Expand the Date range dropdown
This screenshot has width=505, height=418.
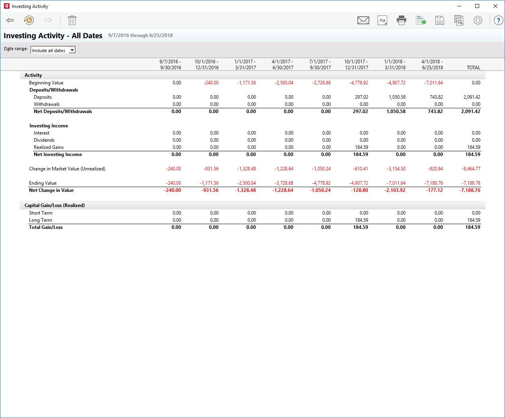coord(72,50)
